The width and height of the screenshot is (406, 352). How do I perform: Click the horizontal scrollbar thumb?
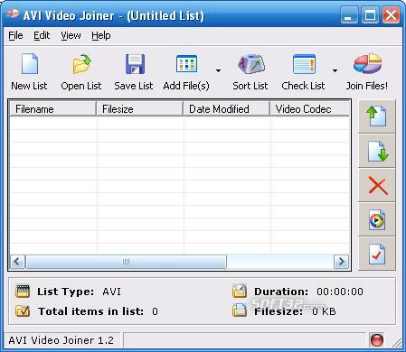point(126,262)
